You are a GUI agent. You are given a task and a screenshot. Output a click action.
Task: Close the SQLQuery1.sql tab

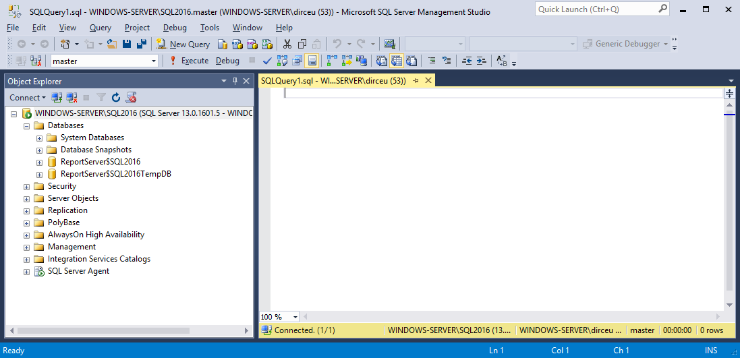click(x=428, y=81)
